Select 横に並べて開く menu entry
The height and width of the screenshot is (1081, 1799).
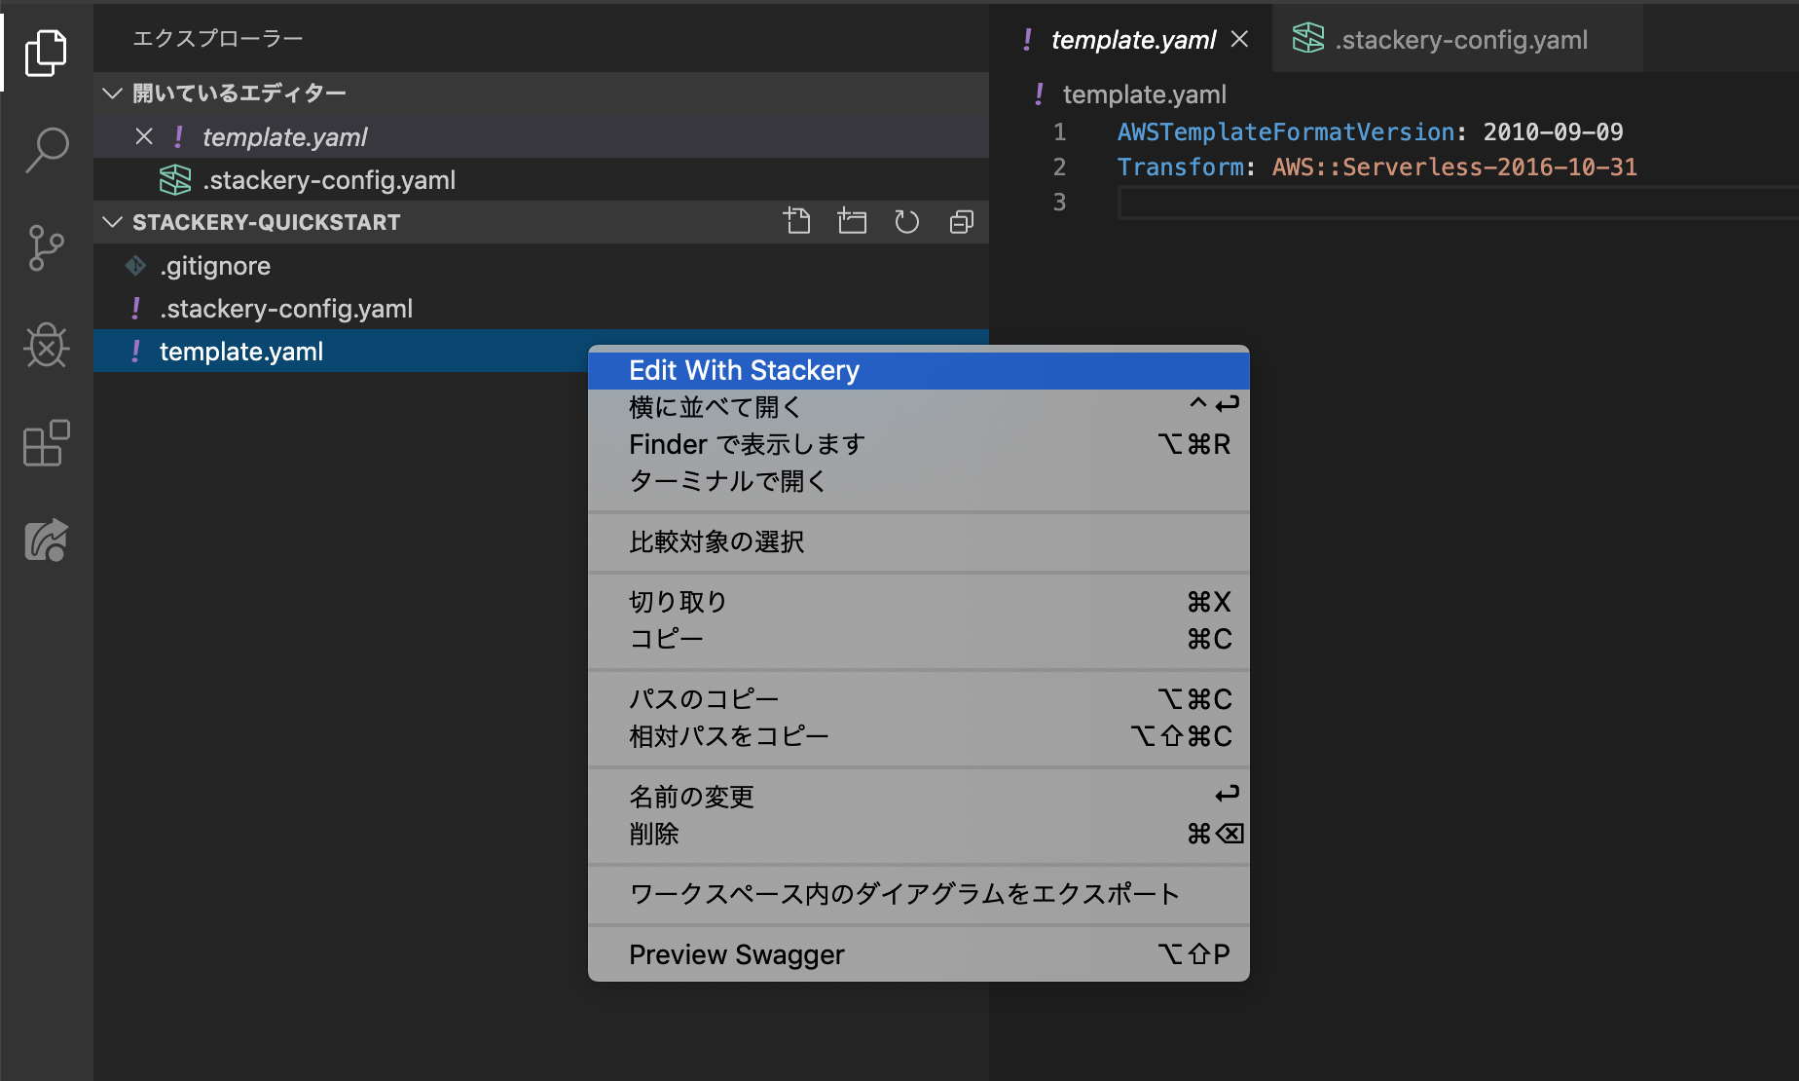click(x=918, y=407)
